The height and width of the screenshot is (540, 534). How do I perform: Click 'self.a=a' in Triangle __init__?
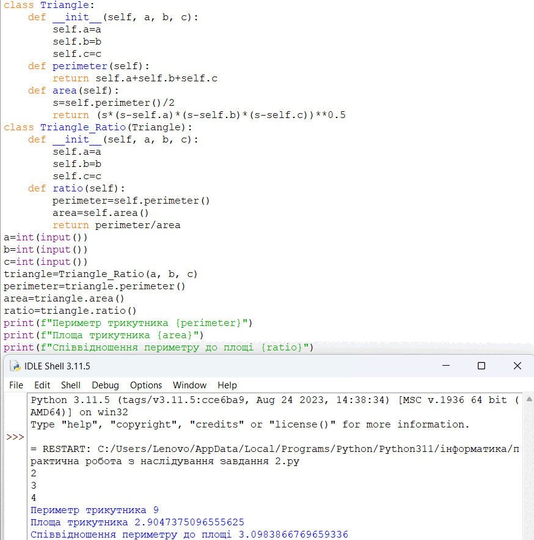(77, 29)
